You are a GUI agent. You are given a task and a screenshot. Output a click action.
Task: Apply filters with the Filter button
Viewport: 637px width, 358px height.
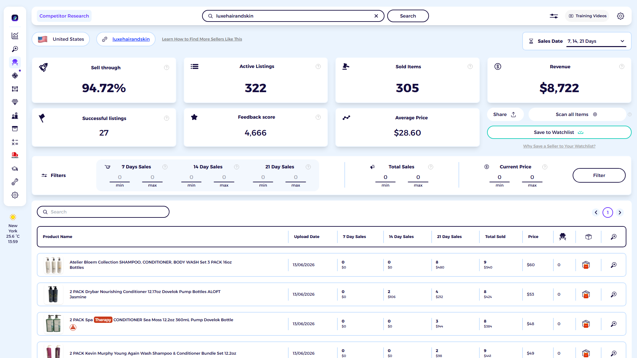coord(599,175)
